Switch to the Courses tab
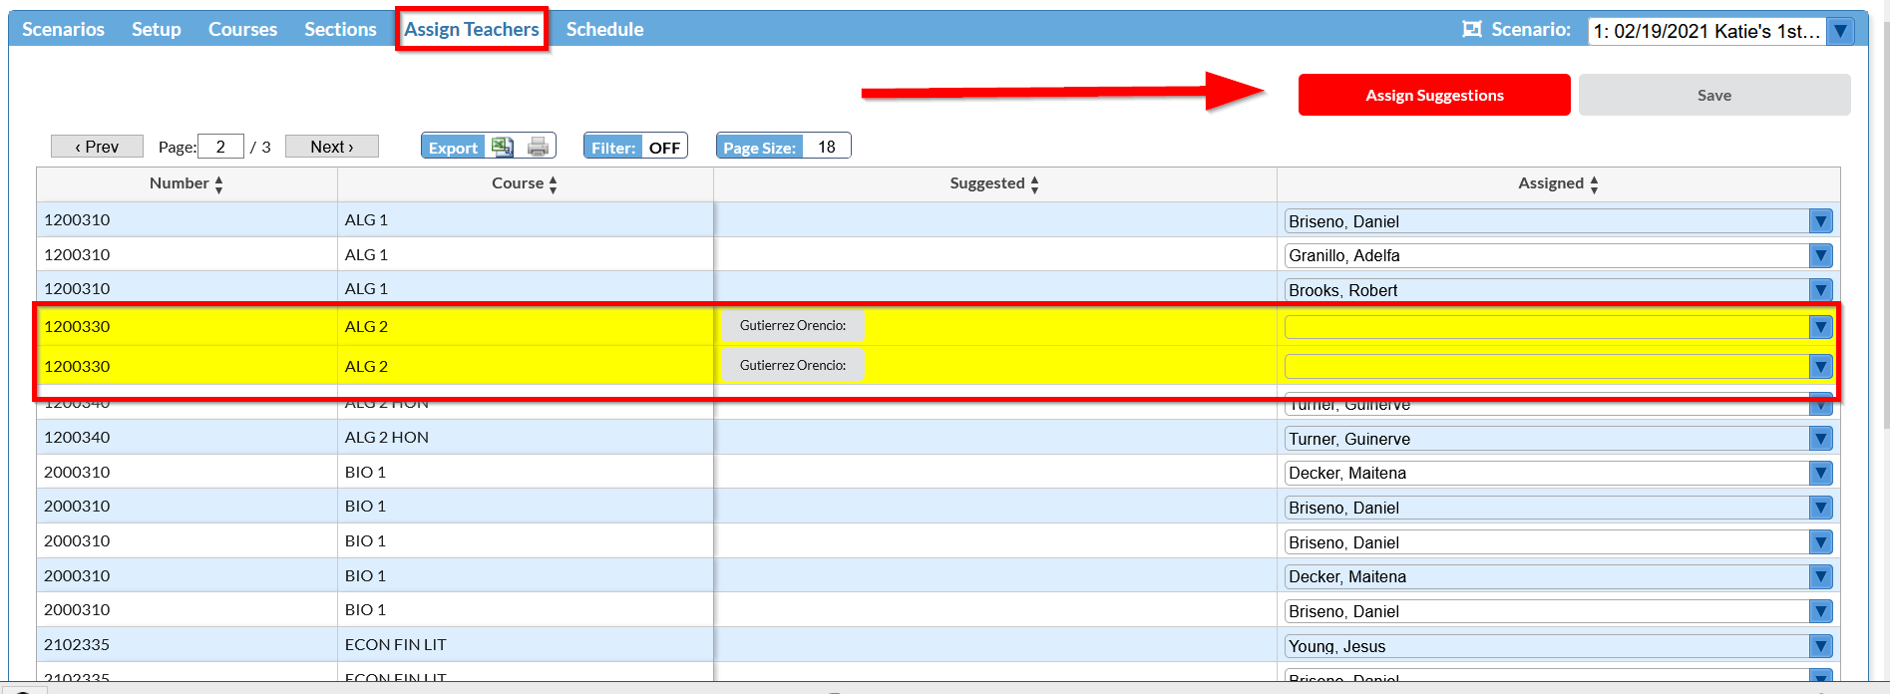The height and width of the screenshot is (694, 1890). [x=242, y=29]
